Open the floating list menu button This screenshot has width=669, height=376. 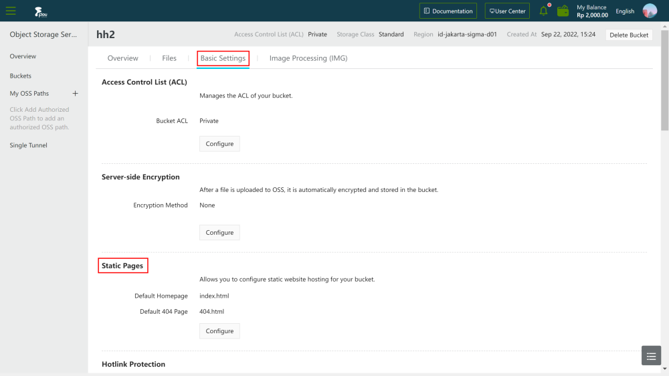[651, 356]
